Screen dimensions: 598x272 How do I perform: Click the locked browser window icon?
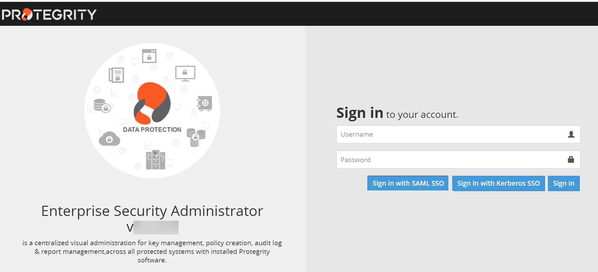[149, 56]
